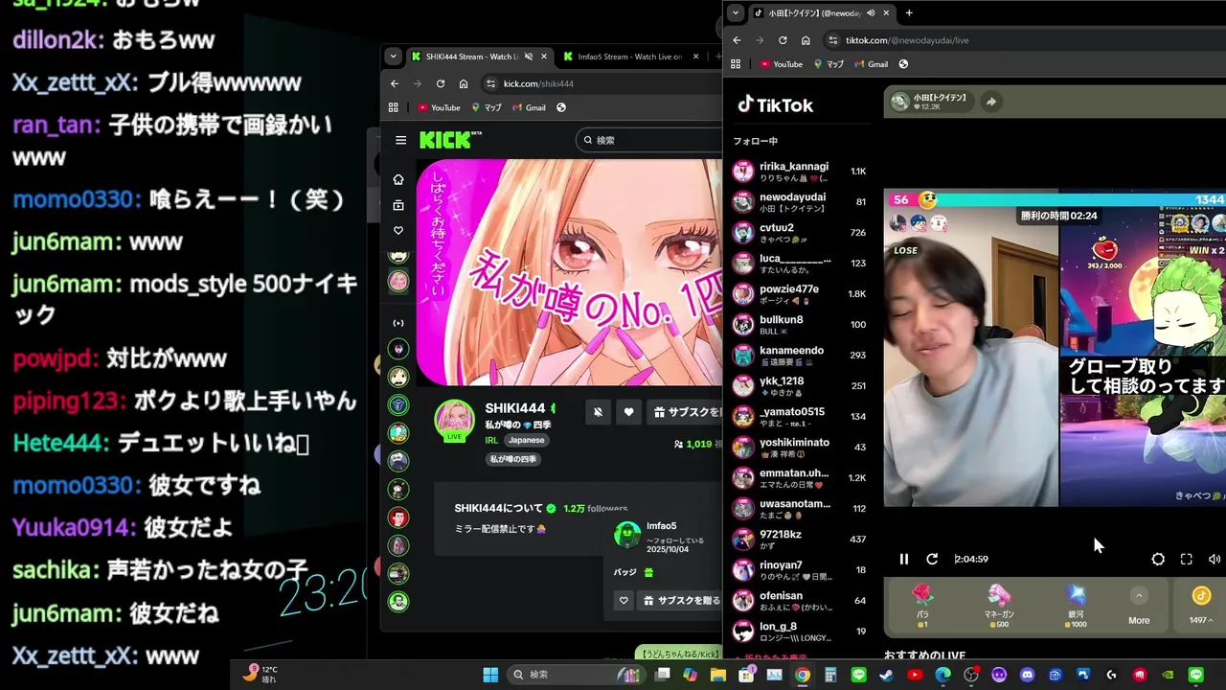The height and width of the screenshot is (690, 1226).
Task: Toggle SHIKI444 notification bell
Action: (x=598, y=412)
